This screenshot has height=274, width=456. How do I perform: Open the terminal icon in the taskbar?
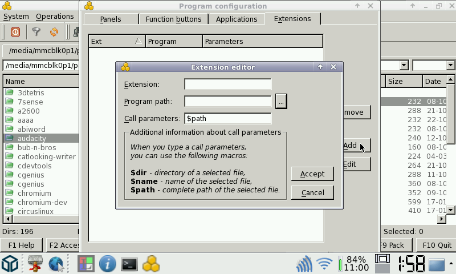[129, 264]
